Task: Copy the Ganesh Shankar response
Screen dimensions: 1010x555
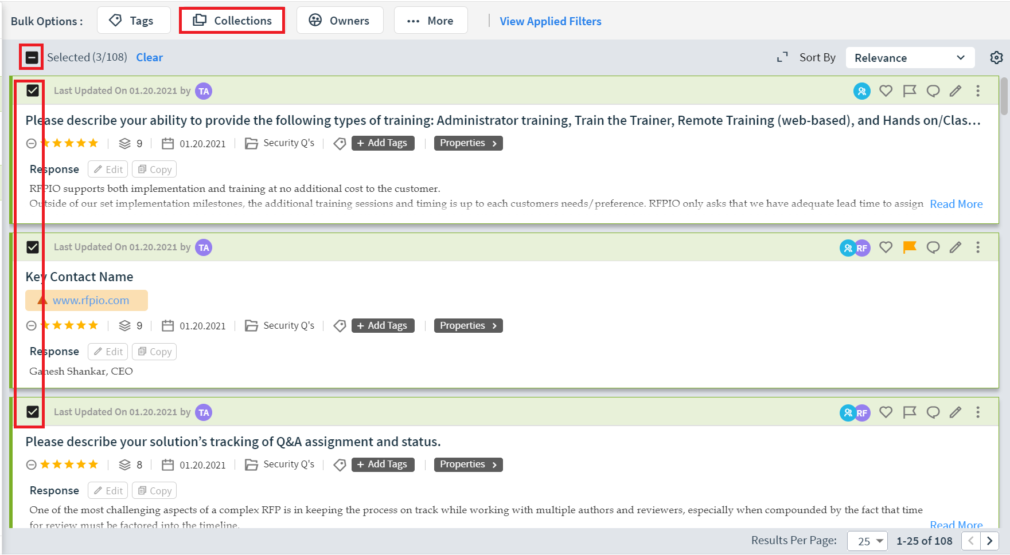Action: (x=154, y=352)
